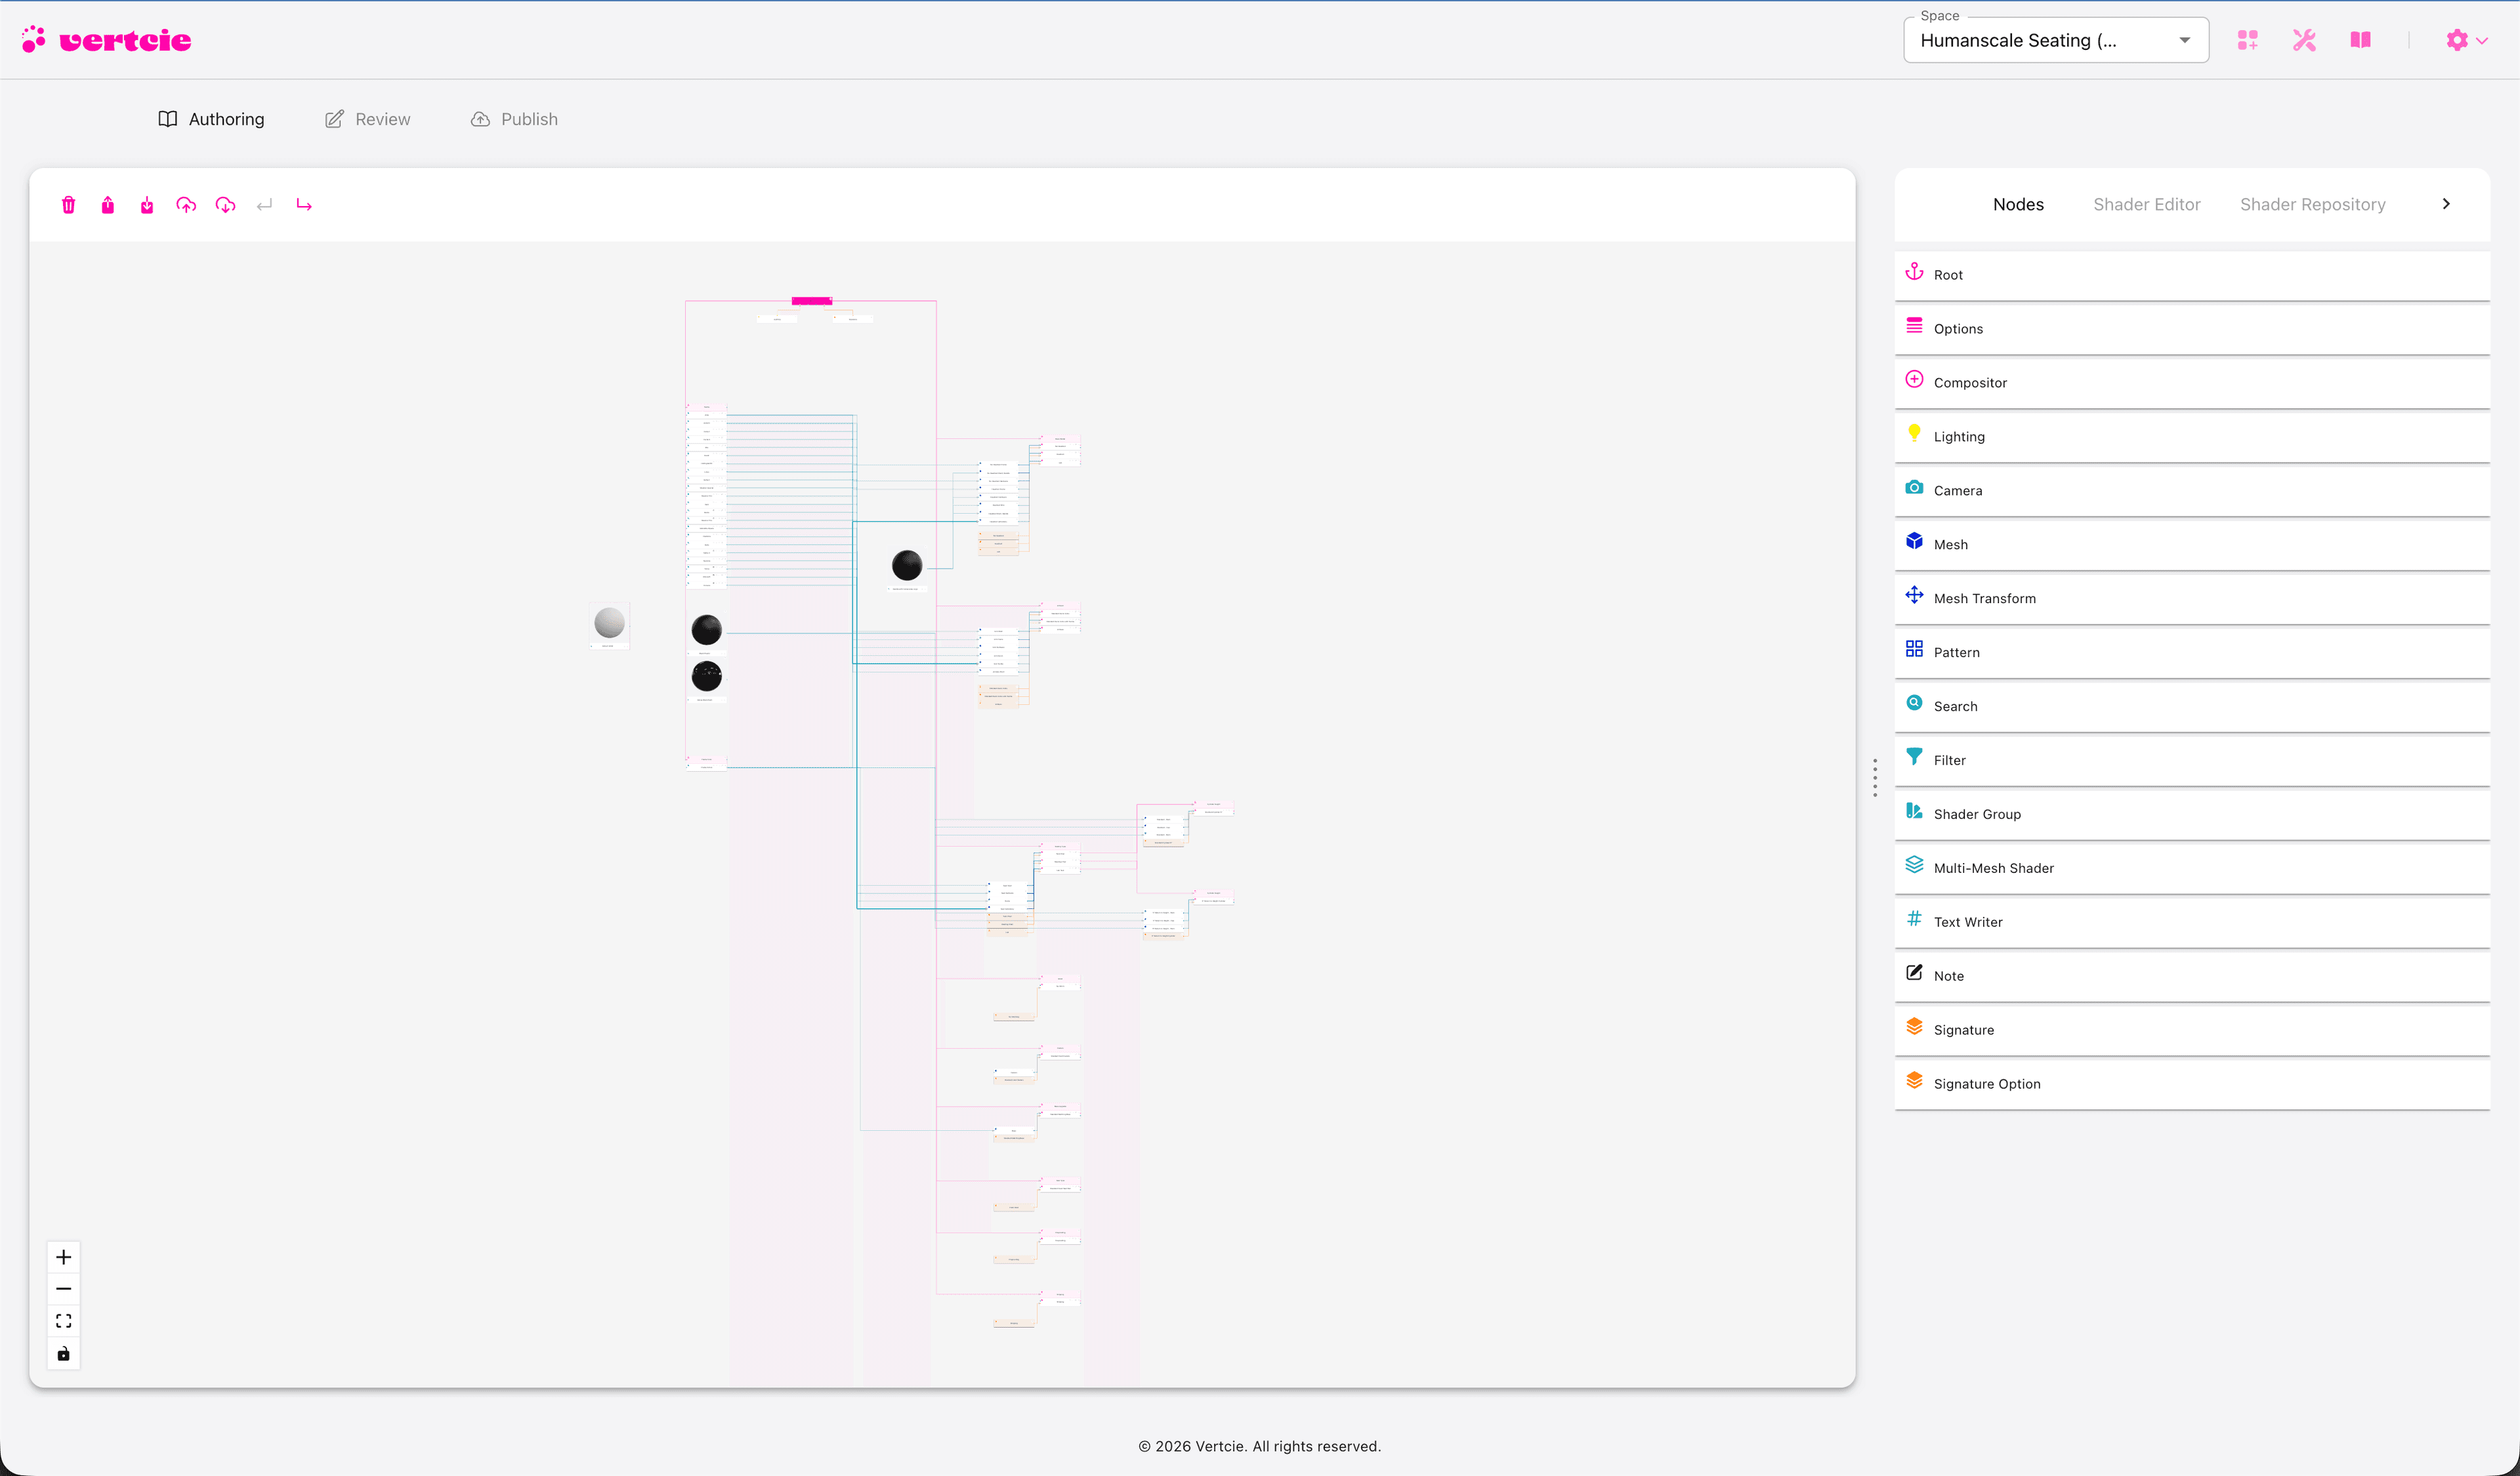Open the Space dropdown Humanscale Seating
This screenshot has height=1476, width=2520.
[x=2056, y=40]
